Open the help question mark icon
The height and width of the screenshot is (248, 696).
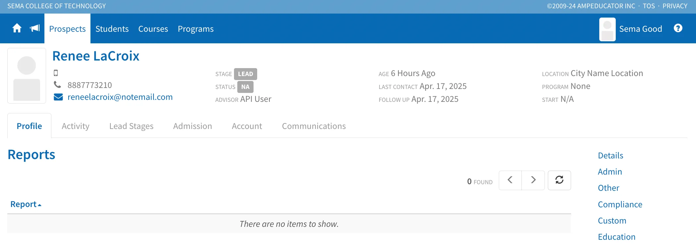click(x=678, y=28)
